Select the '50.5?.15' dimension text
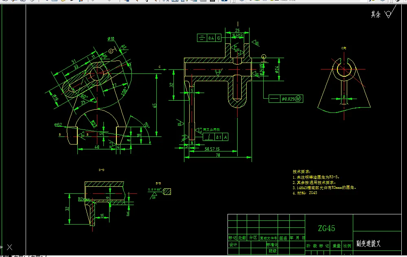 point(212,149)
